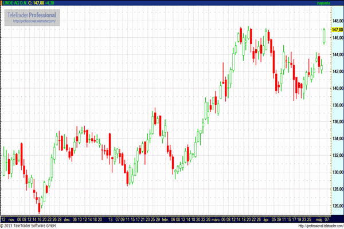
Task: Select the 'dec.' month on time axis
Action: (x=67, y=219)
